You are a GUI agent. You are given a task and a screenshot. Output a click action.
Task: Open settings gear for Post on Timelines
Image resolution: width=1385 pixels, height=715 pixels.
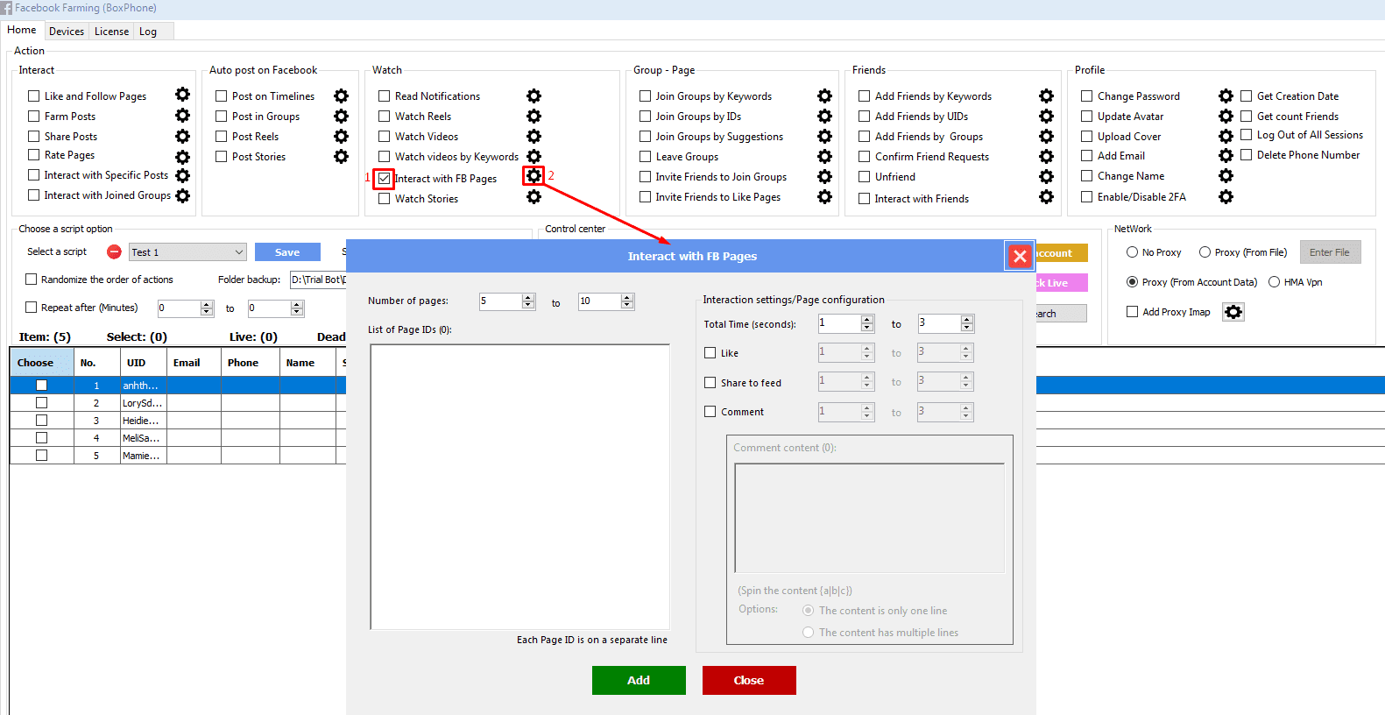341,96
